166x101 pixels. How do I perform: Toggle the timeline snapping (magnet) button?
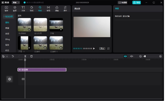click(125, 56)
